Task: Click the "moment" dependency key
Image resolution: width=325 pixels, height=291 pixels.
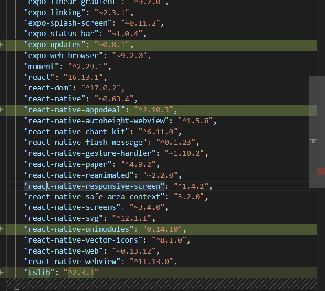Action: 42,67
